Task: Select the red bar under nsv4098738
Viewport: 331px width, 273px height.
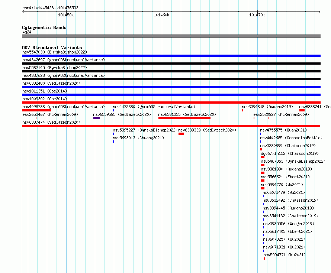Action: pos(37,110)
